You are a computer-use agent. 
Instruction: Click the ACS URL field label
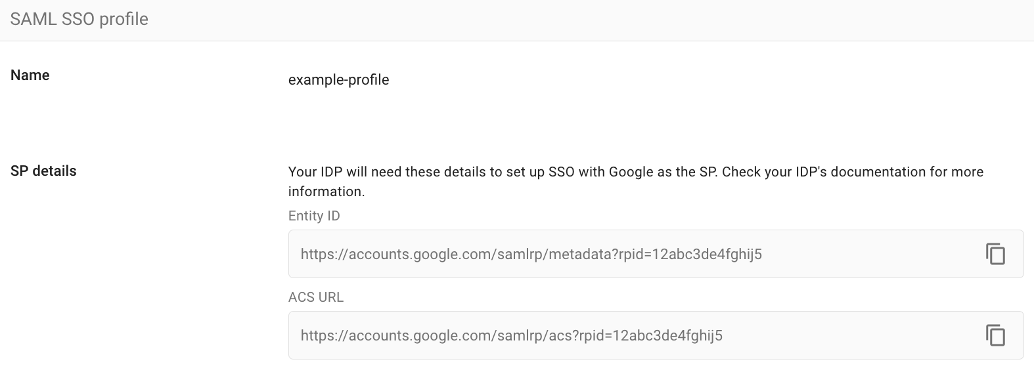(316, 297)
